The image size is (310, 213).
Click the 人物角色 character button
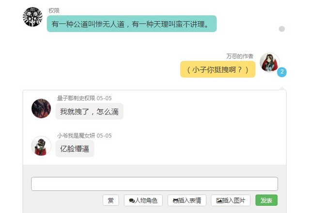143,200
